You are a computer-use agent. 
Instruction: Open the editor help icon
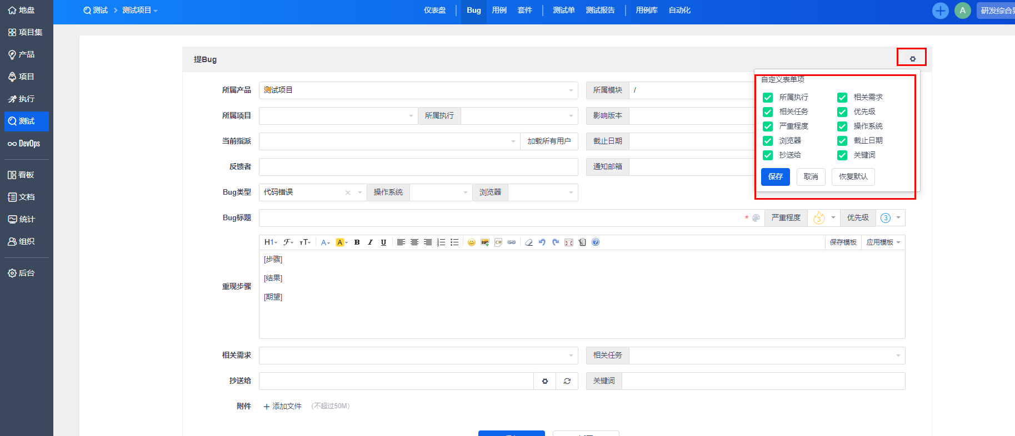click(x=596, y=242)
